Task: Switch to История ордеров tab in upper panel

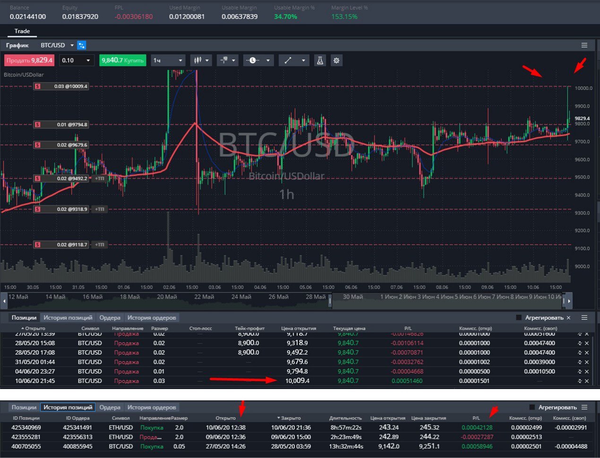Action: pos(152,318)
